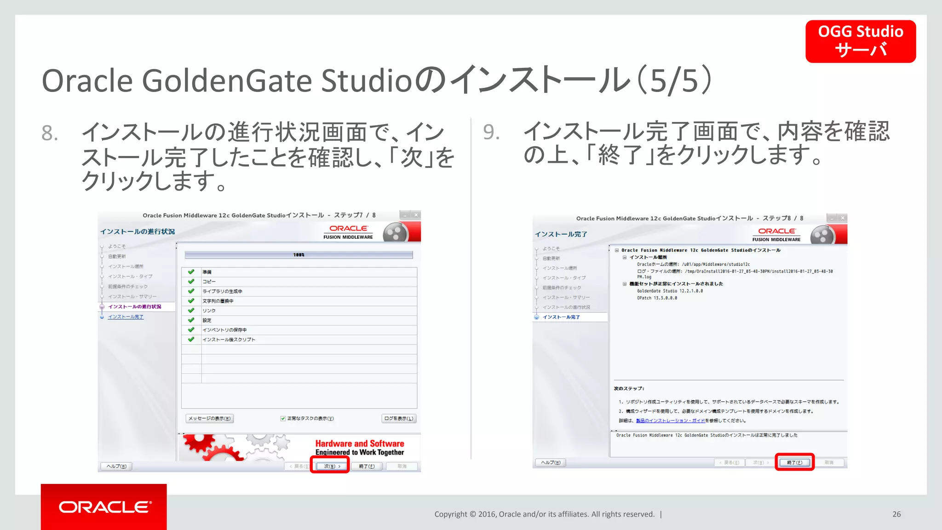Screen dimensions: 942x530
Task: Click 終了(F) in the step 7/8 window
Action: [x=367, y=466]
